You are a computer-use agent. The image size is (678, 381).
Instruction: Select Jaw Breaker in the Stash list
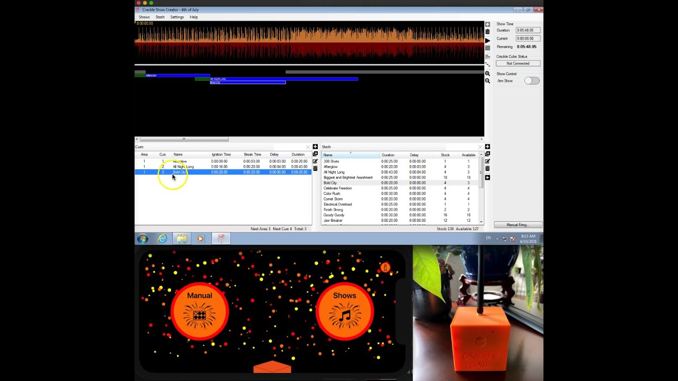(400, 220)
